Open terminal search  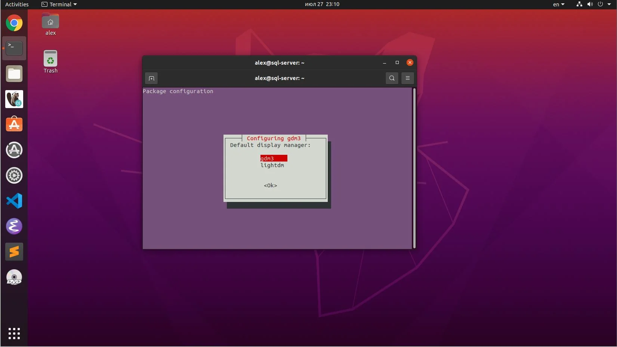pyautogui.click(x=392, y=78)
